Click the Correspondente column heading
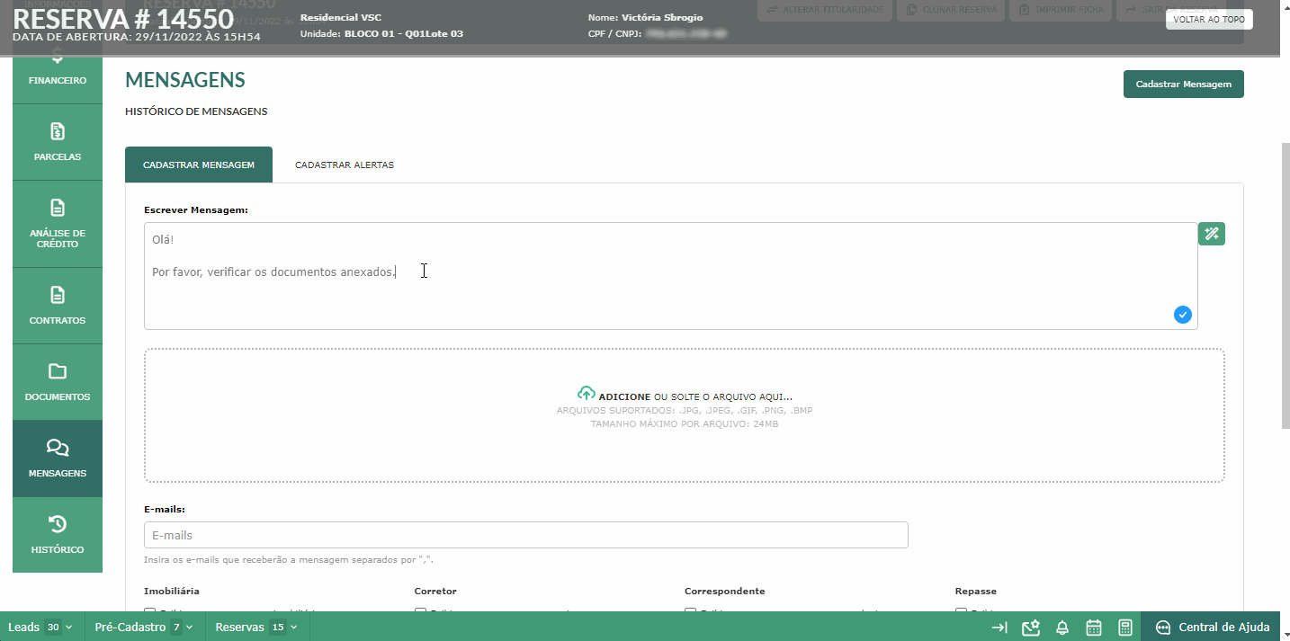Image resolution: width=1290 pixels, height=641 pixels. click(725, 592)
